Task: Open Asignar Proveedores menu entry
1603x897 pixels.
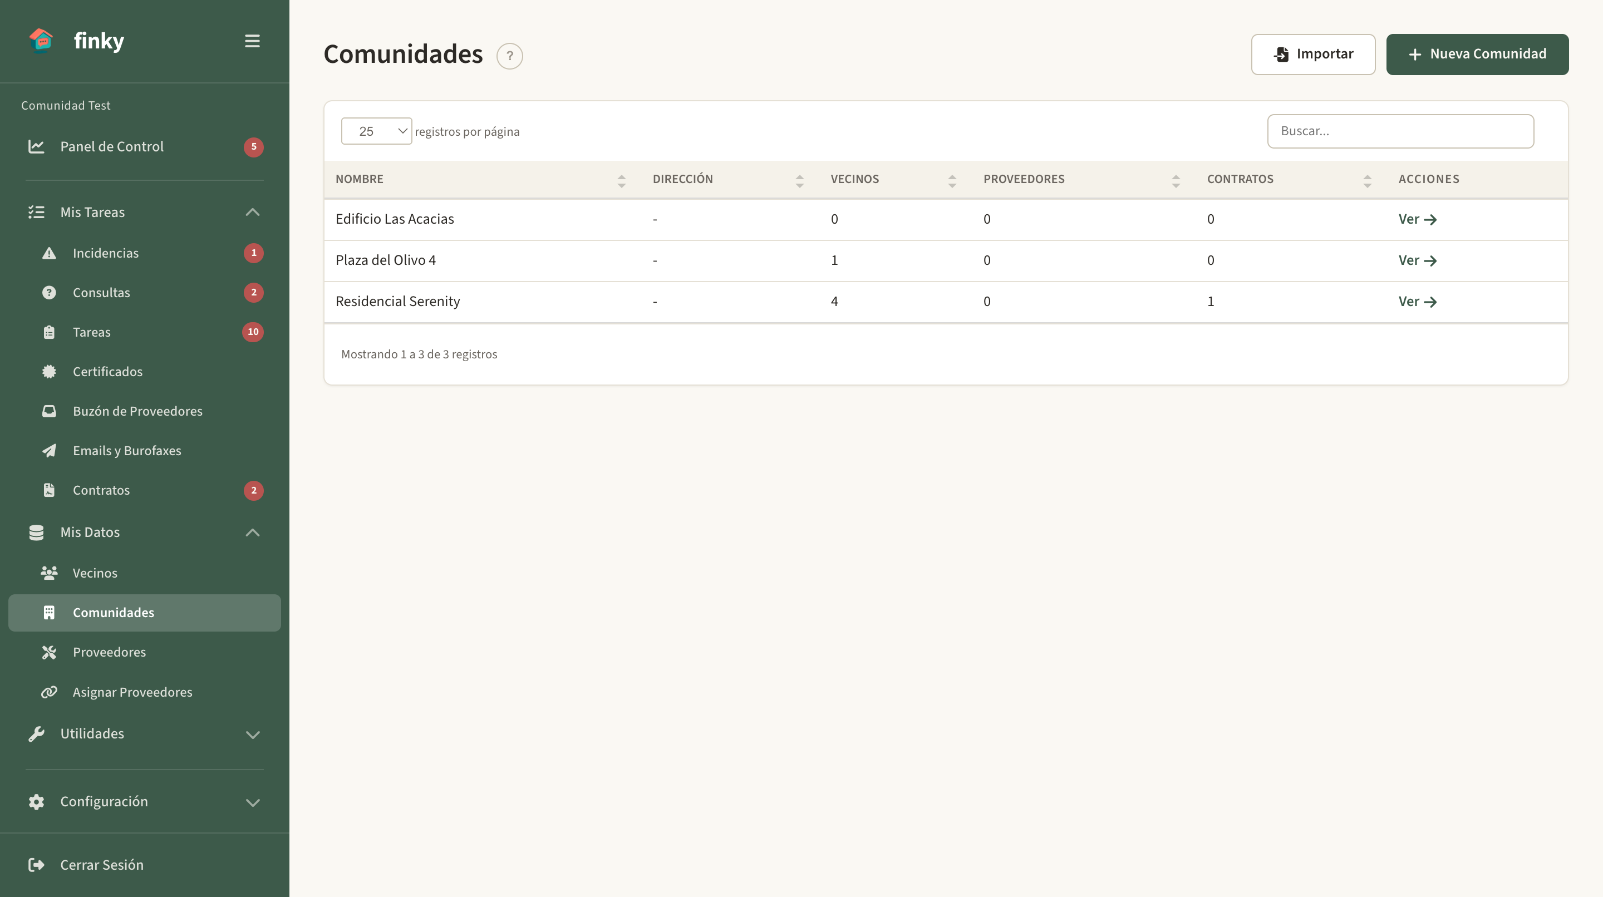Action: [144, 692]
